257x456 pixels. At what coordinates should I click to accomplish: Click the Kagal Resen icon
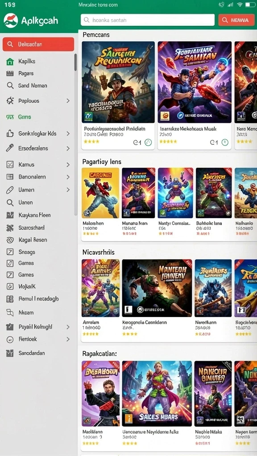10,240
